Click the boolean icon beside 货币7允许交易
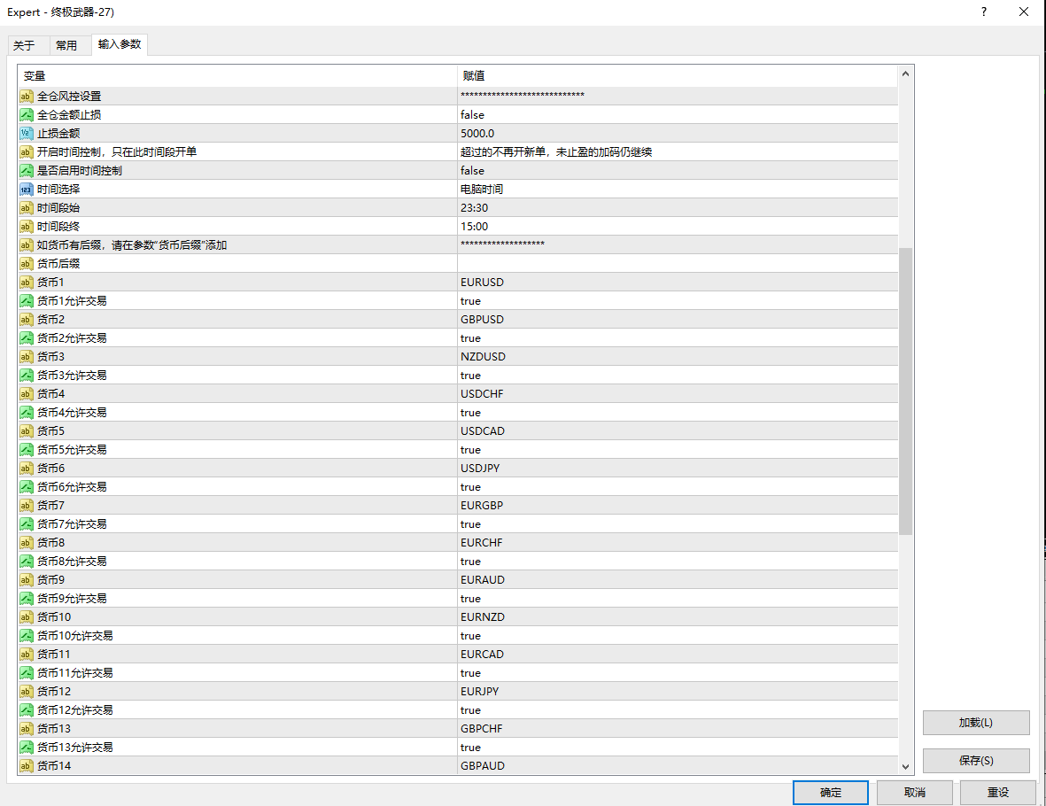The image size is (1046, 806). tap(26, 524)
